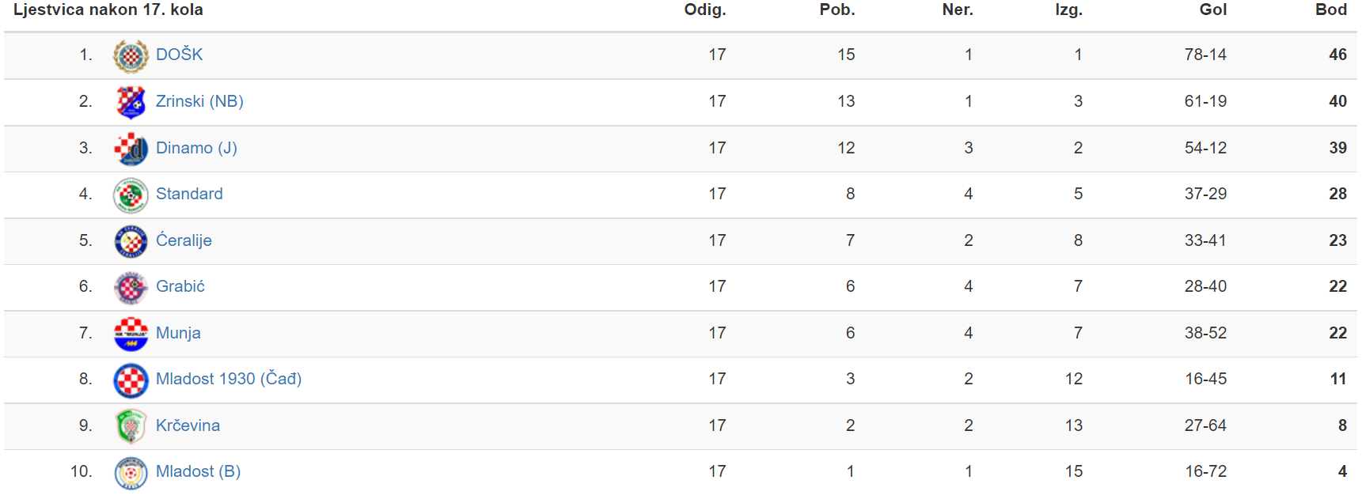Open the Mladost 1930 (Čađ) link
1362x499 pixels.
[x=229, y=379]
